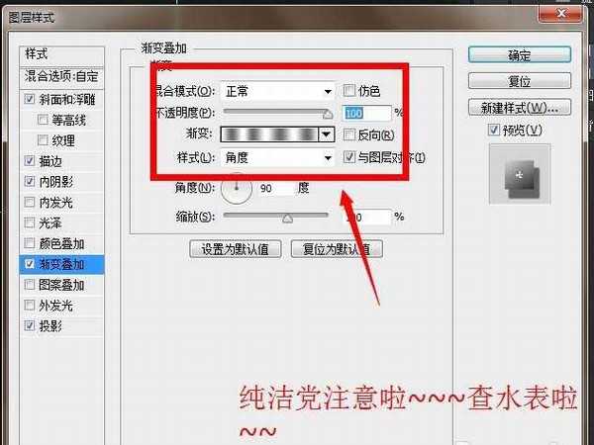Toggle the 内阴影 checkbox
This screenshot has width=594, height=445.
coord(30,181)
